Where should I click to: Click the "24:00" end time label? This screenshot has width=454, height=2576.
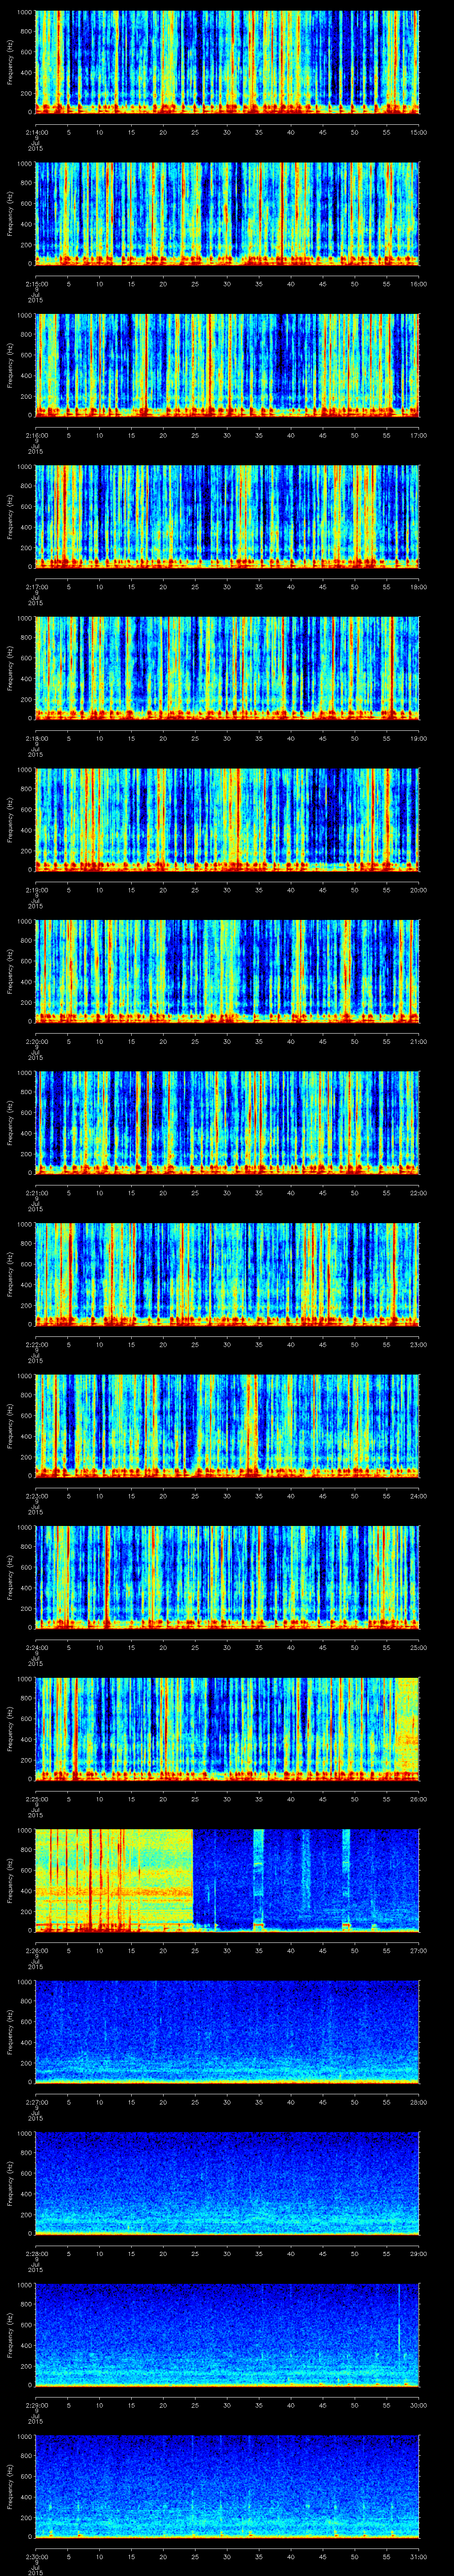(418, 1495)
